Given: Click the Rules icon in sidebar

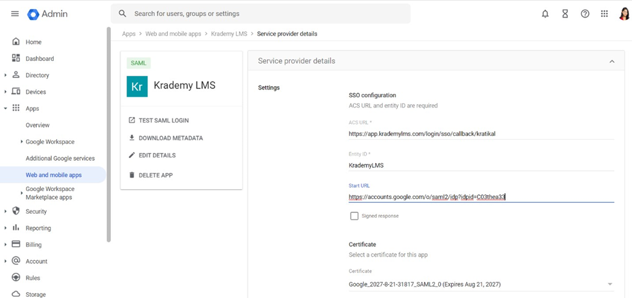Looking at the screenshot, I should tap(16, 277).
